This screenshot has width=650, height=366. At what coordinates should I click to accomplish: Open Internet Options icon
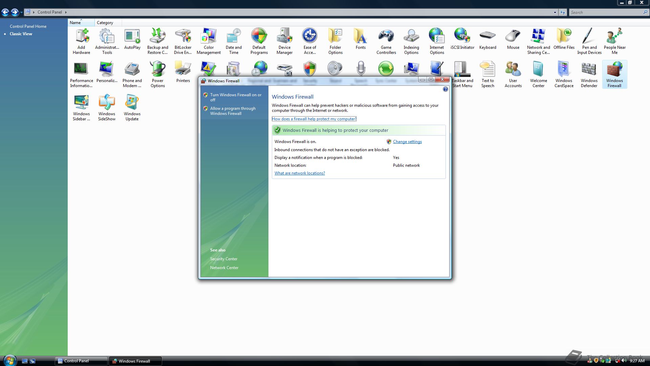437,41
